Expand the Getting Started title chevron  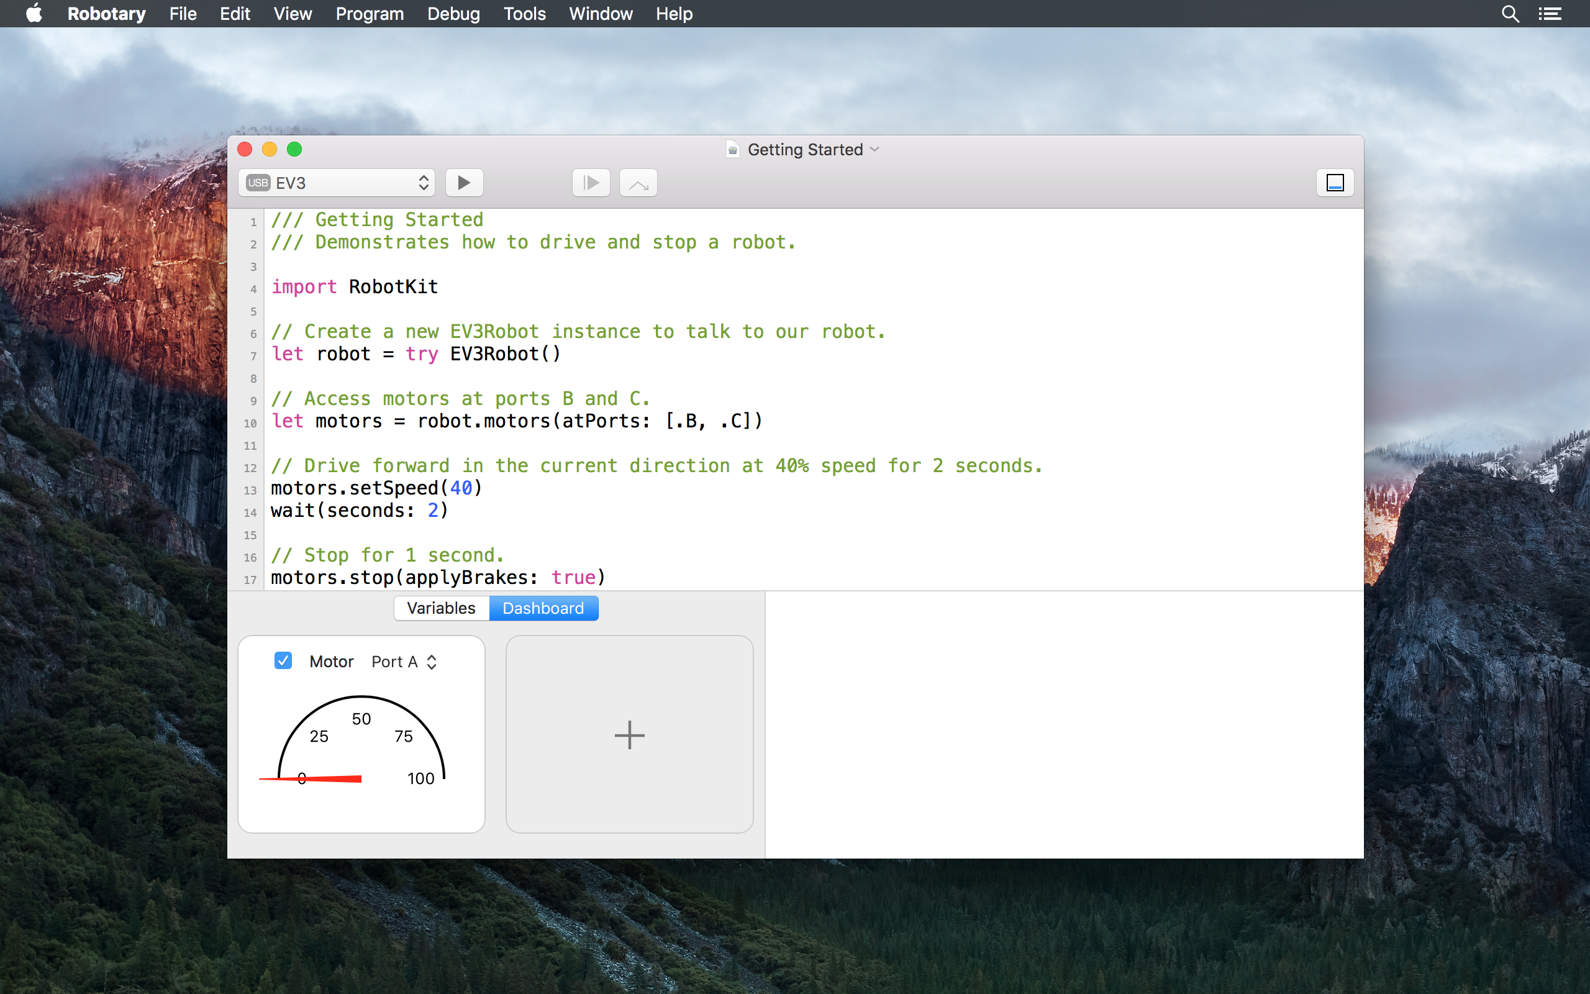[x=874, y=149]
